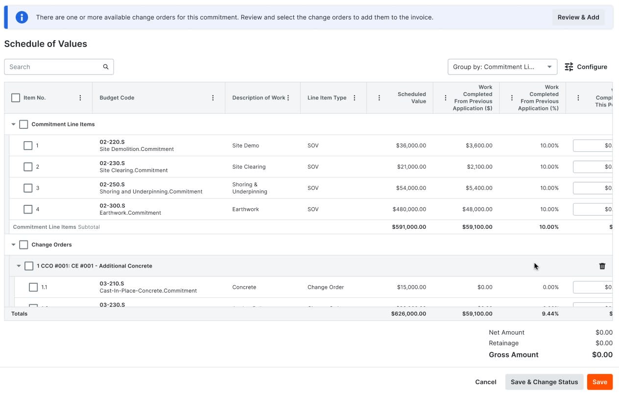Check the Site Demolition line item 1
The width and height of the screenshot is (619, 394).
(28, 146)
